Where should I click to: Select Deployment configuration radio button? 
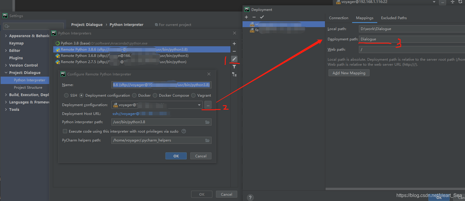pos(82,95)
